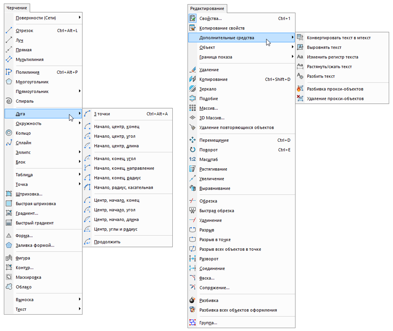Click the Cloud (Облако) icon
393x331 pixels.
click(9, 287)
